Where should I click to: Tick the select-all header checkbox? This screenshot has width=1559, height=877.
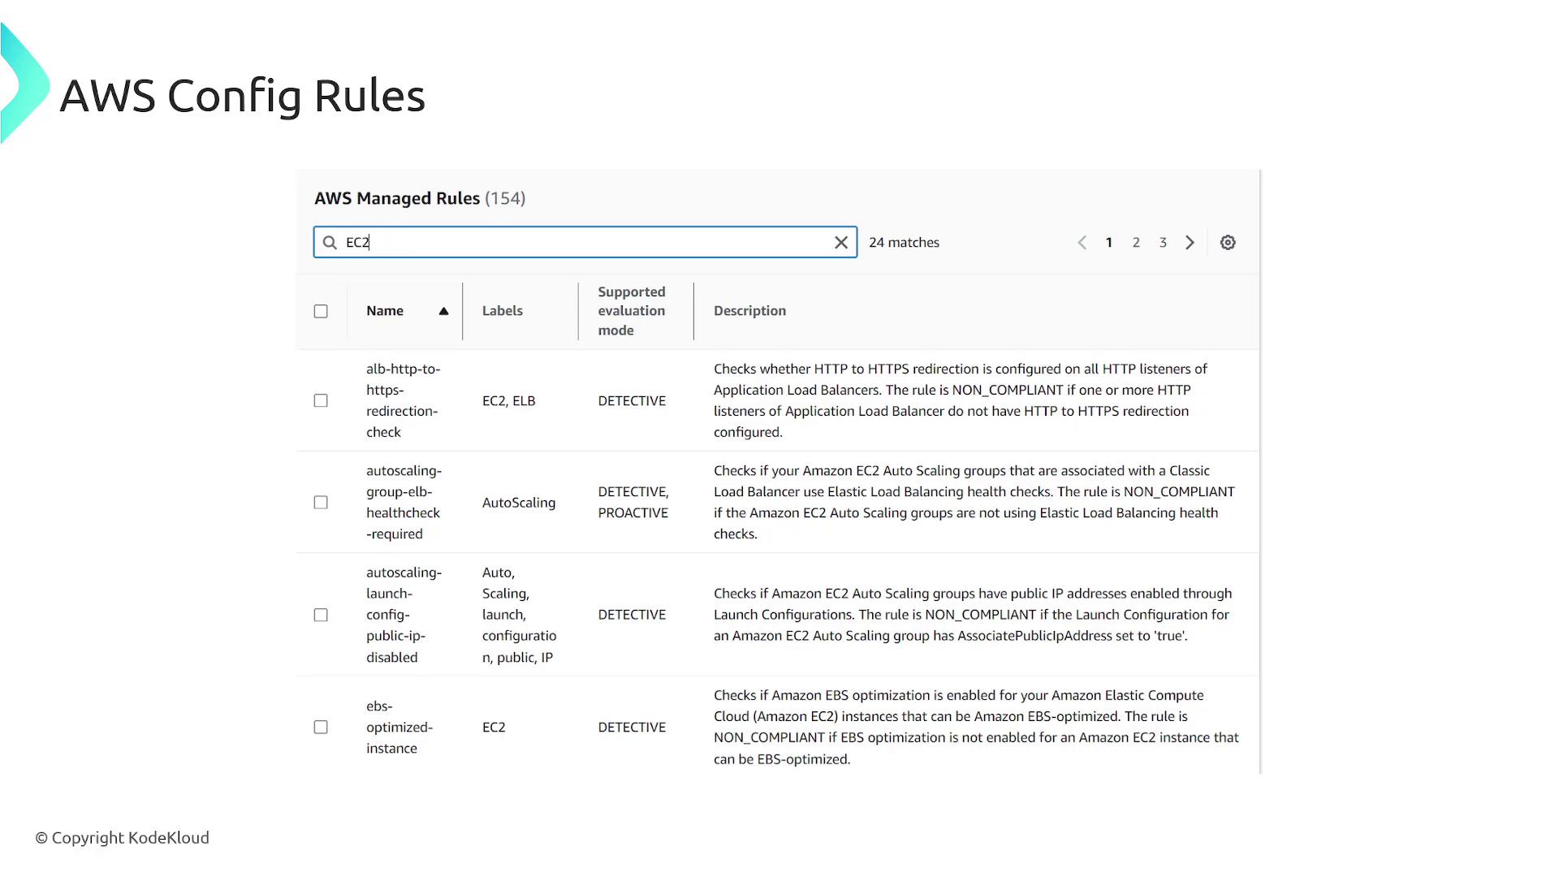(321, 311)
